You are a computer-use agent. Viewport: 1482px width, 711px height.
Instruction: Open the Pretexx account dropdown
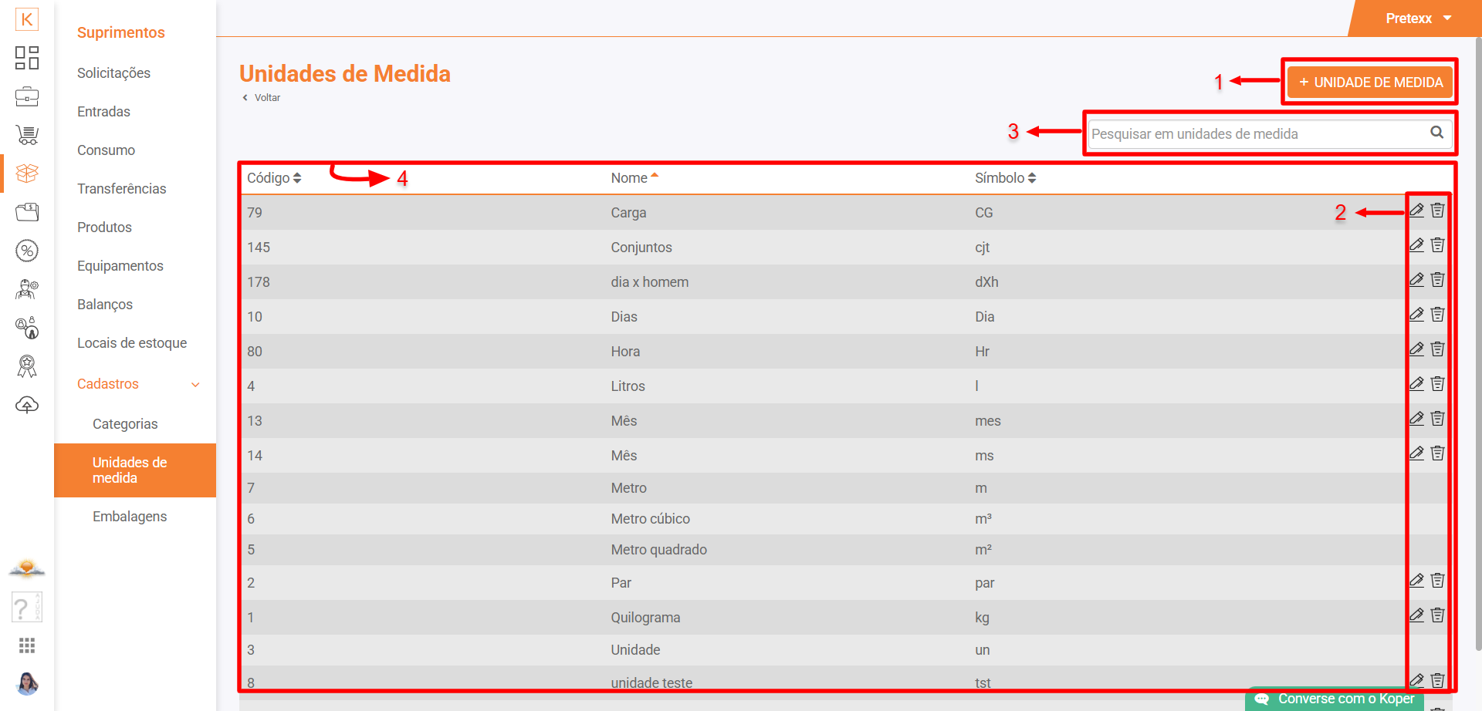[1418, 19]
